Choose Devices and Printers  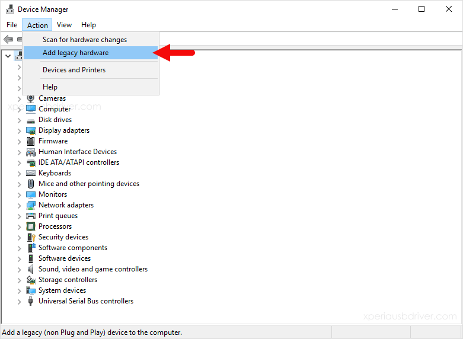[90, 70]
